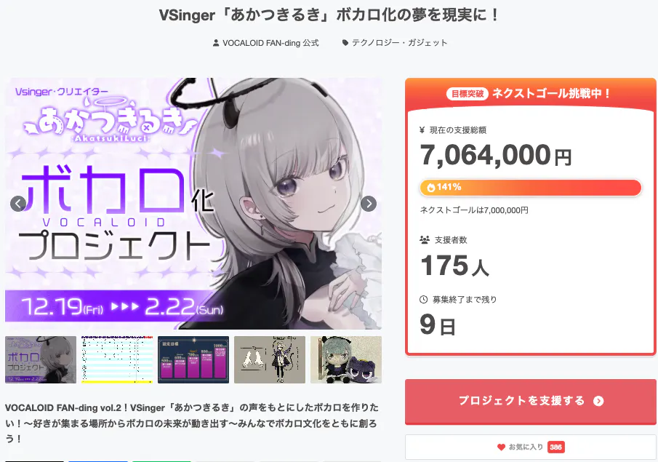Screen dimensions: 658x462
Task: Select the plush dolls thumbnail
Action: point(346,359)
